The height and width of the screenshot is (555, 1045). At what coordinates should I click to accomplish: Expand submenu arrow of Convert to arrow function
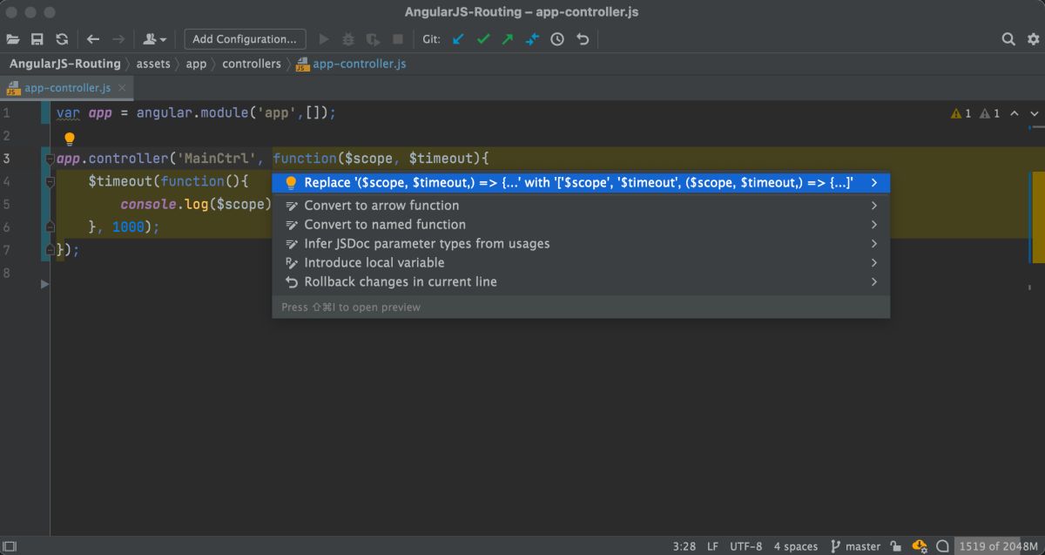coord(873,206)
